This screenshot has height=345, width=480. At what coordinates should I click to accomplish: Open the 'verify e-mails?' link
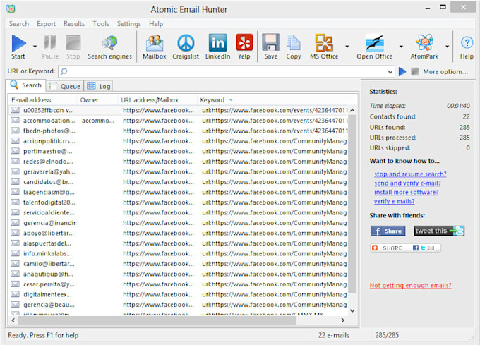pyautogui.click(x=394, y=201)
